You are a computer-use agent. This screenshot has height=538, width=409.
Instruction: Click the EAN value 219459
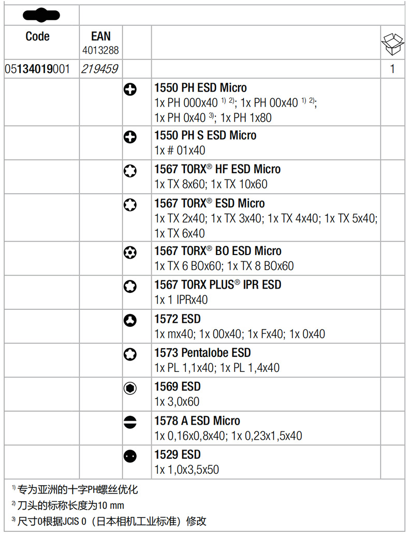tap(99, 69)
